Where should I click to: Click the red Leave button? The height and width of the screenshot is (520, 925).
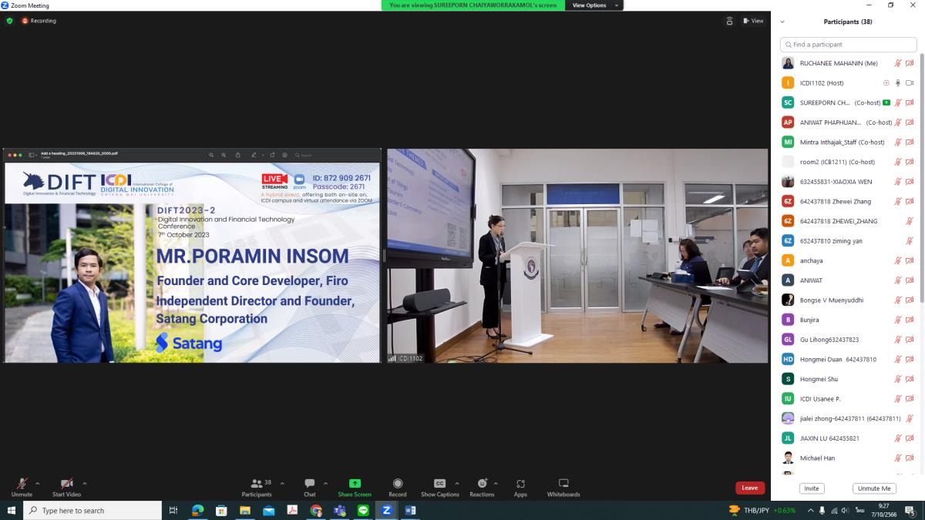pos(749,488)
